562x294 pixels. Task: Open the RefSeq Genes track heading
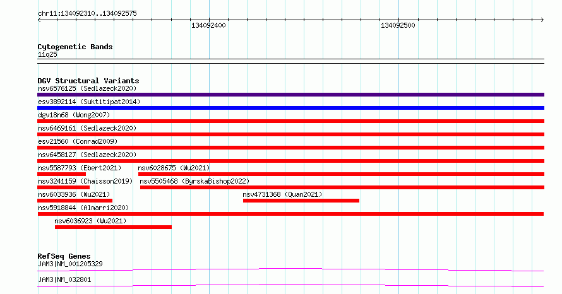coord(64,256)
